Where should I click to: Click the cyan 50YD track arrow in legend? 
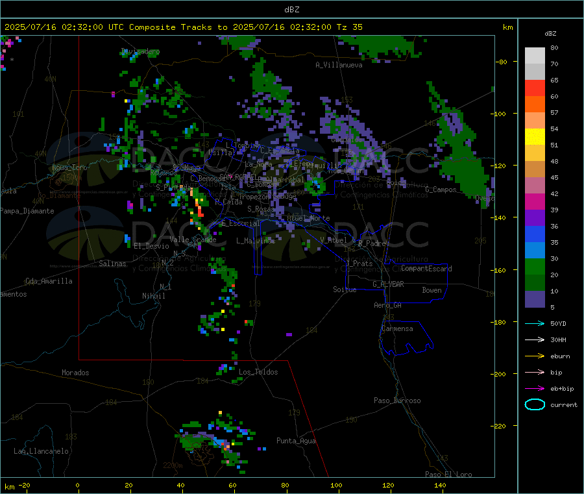[535, 323]
